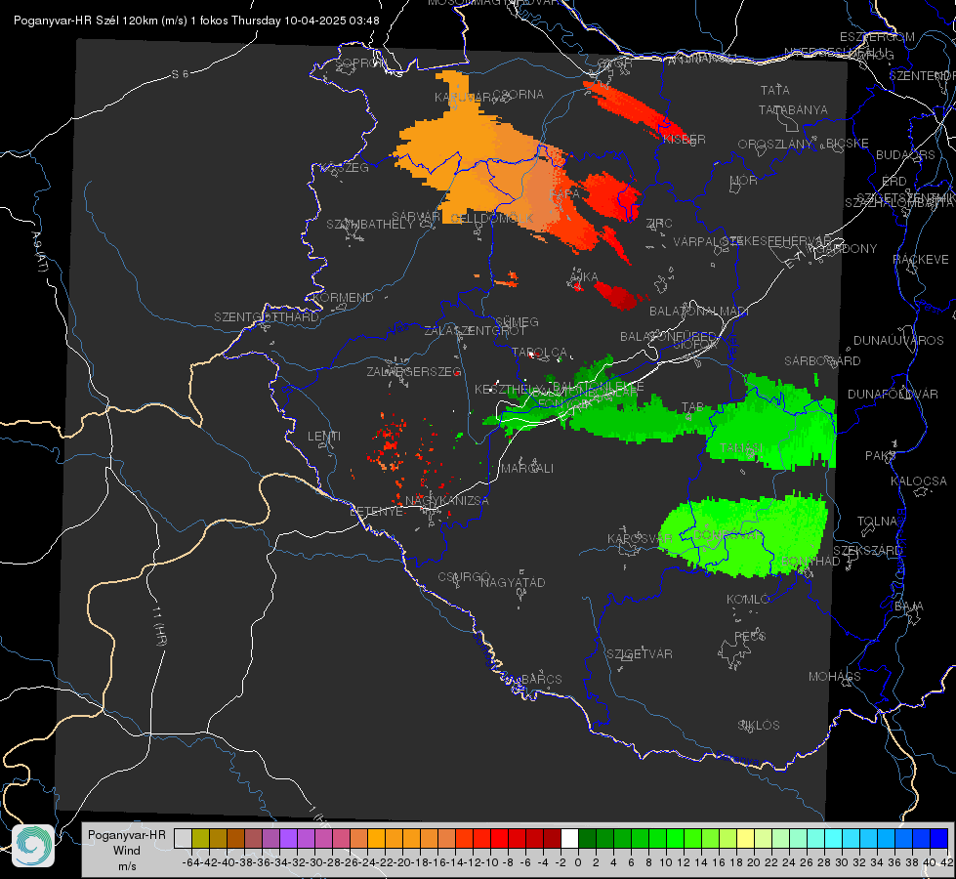Click the ZIRC town label
This screenshot has width=956, height=879.
coord(659,224)
